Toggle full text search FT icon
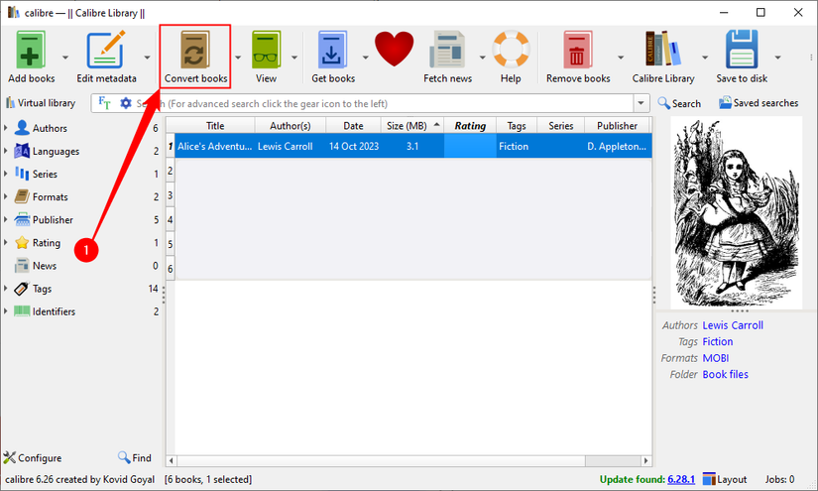This screenshot has width=818, height=491. [x=104, y=103]
